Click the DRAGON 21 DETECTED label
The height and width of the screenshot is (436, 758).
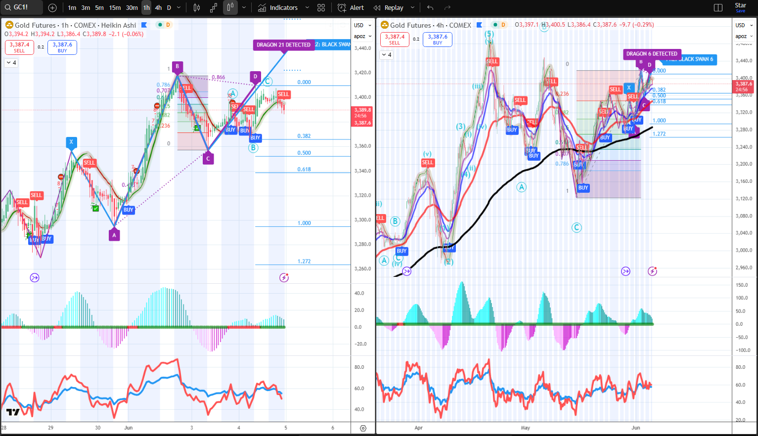[284, 45]
